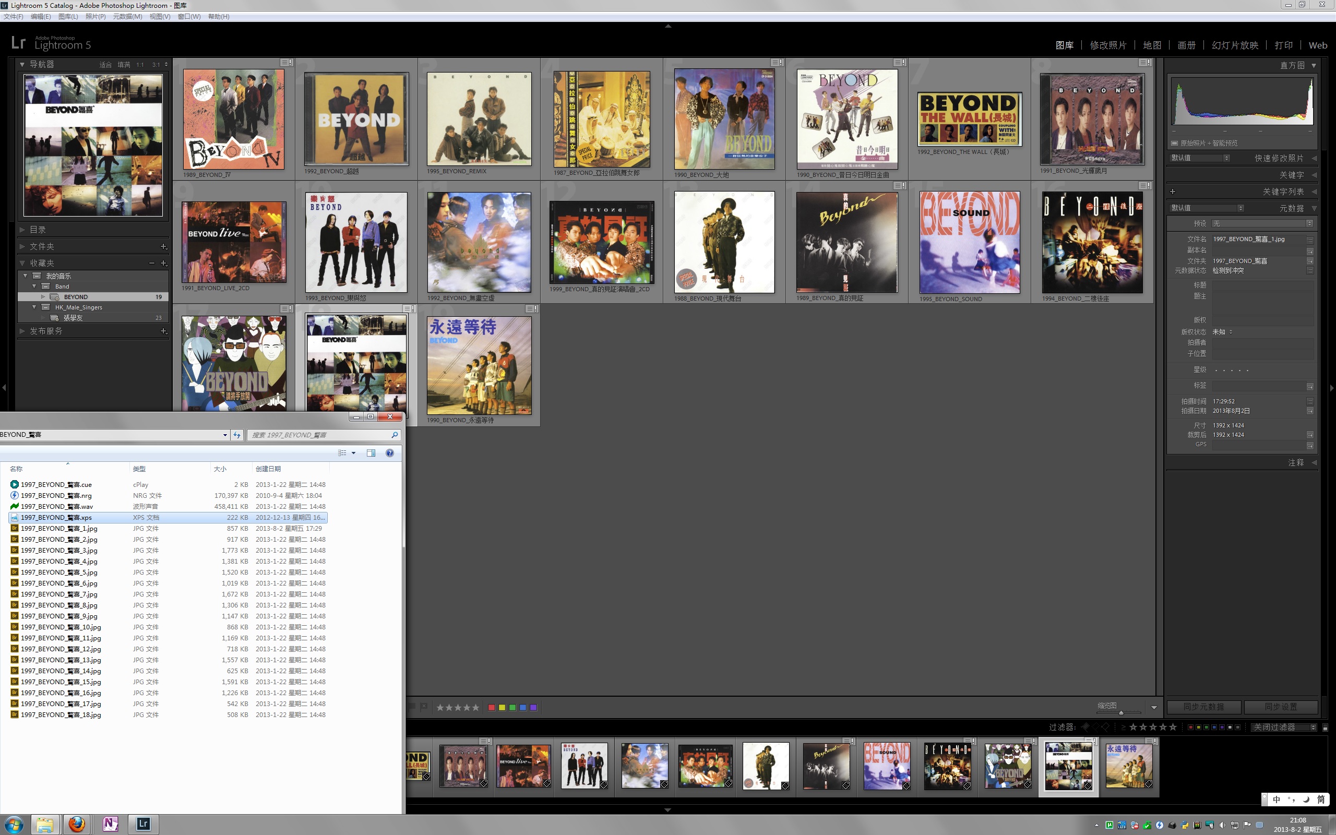Open OneNote from the taskbar
The height and width of the screenshot is (835, 1336).
coord(110,824)
